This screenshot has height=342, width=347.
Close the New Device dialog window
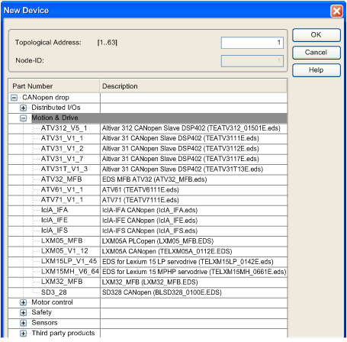point(336,11)
